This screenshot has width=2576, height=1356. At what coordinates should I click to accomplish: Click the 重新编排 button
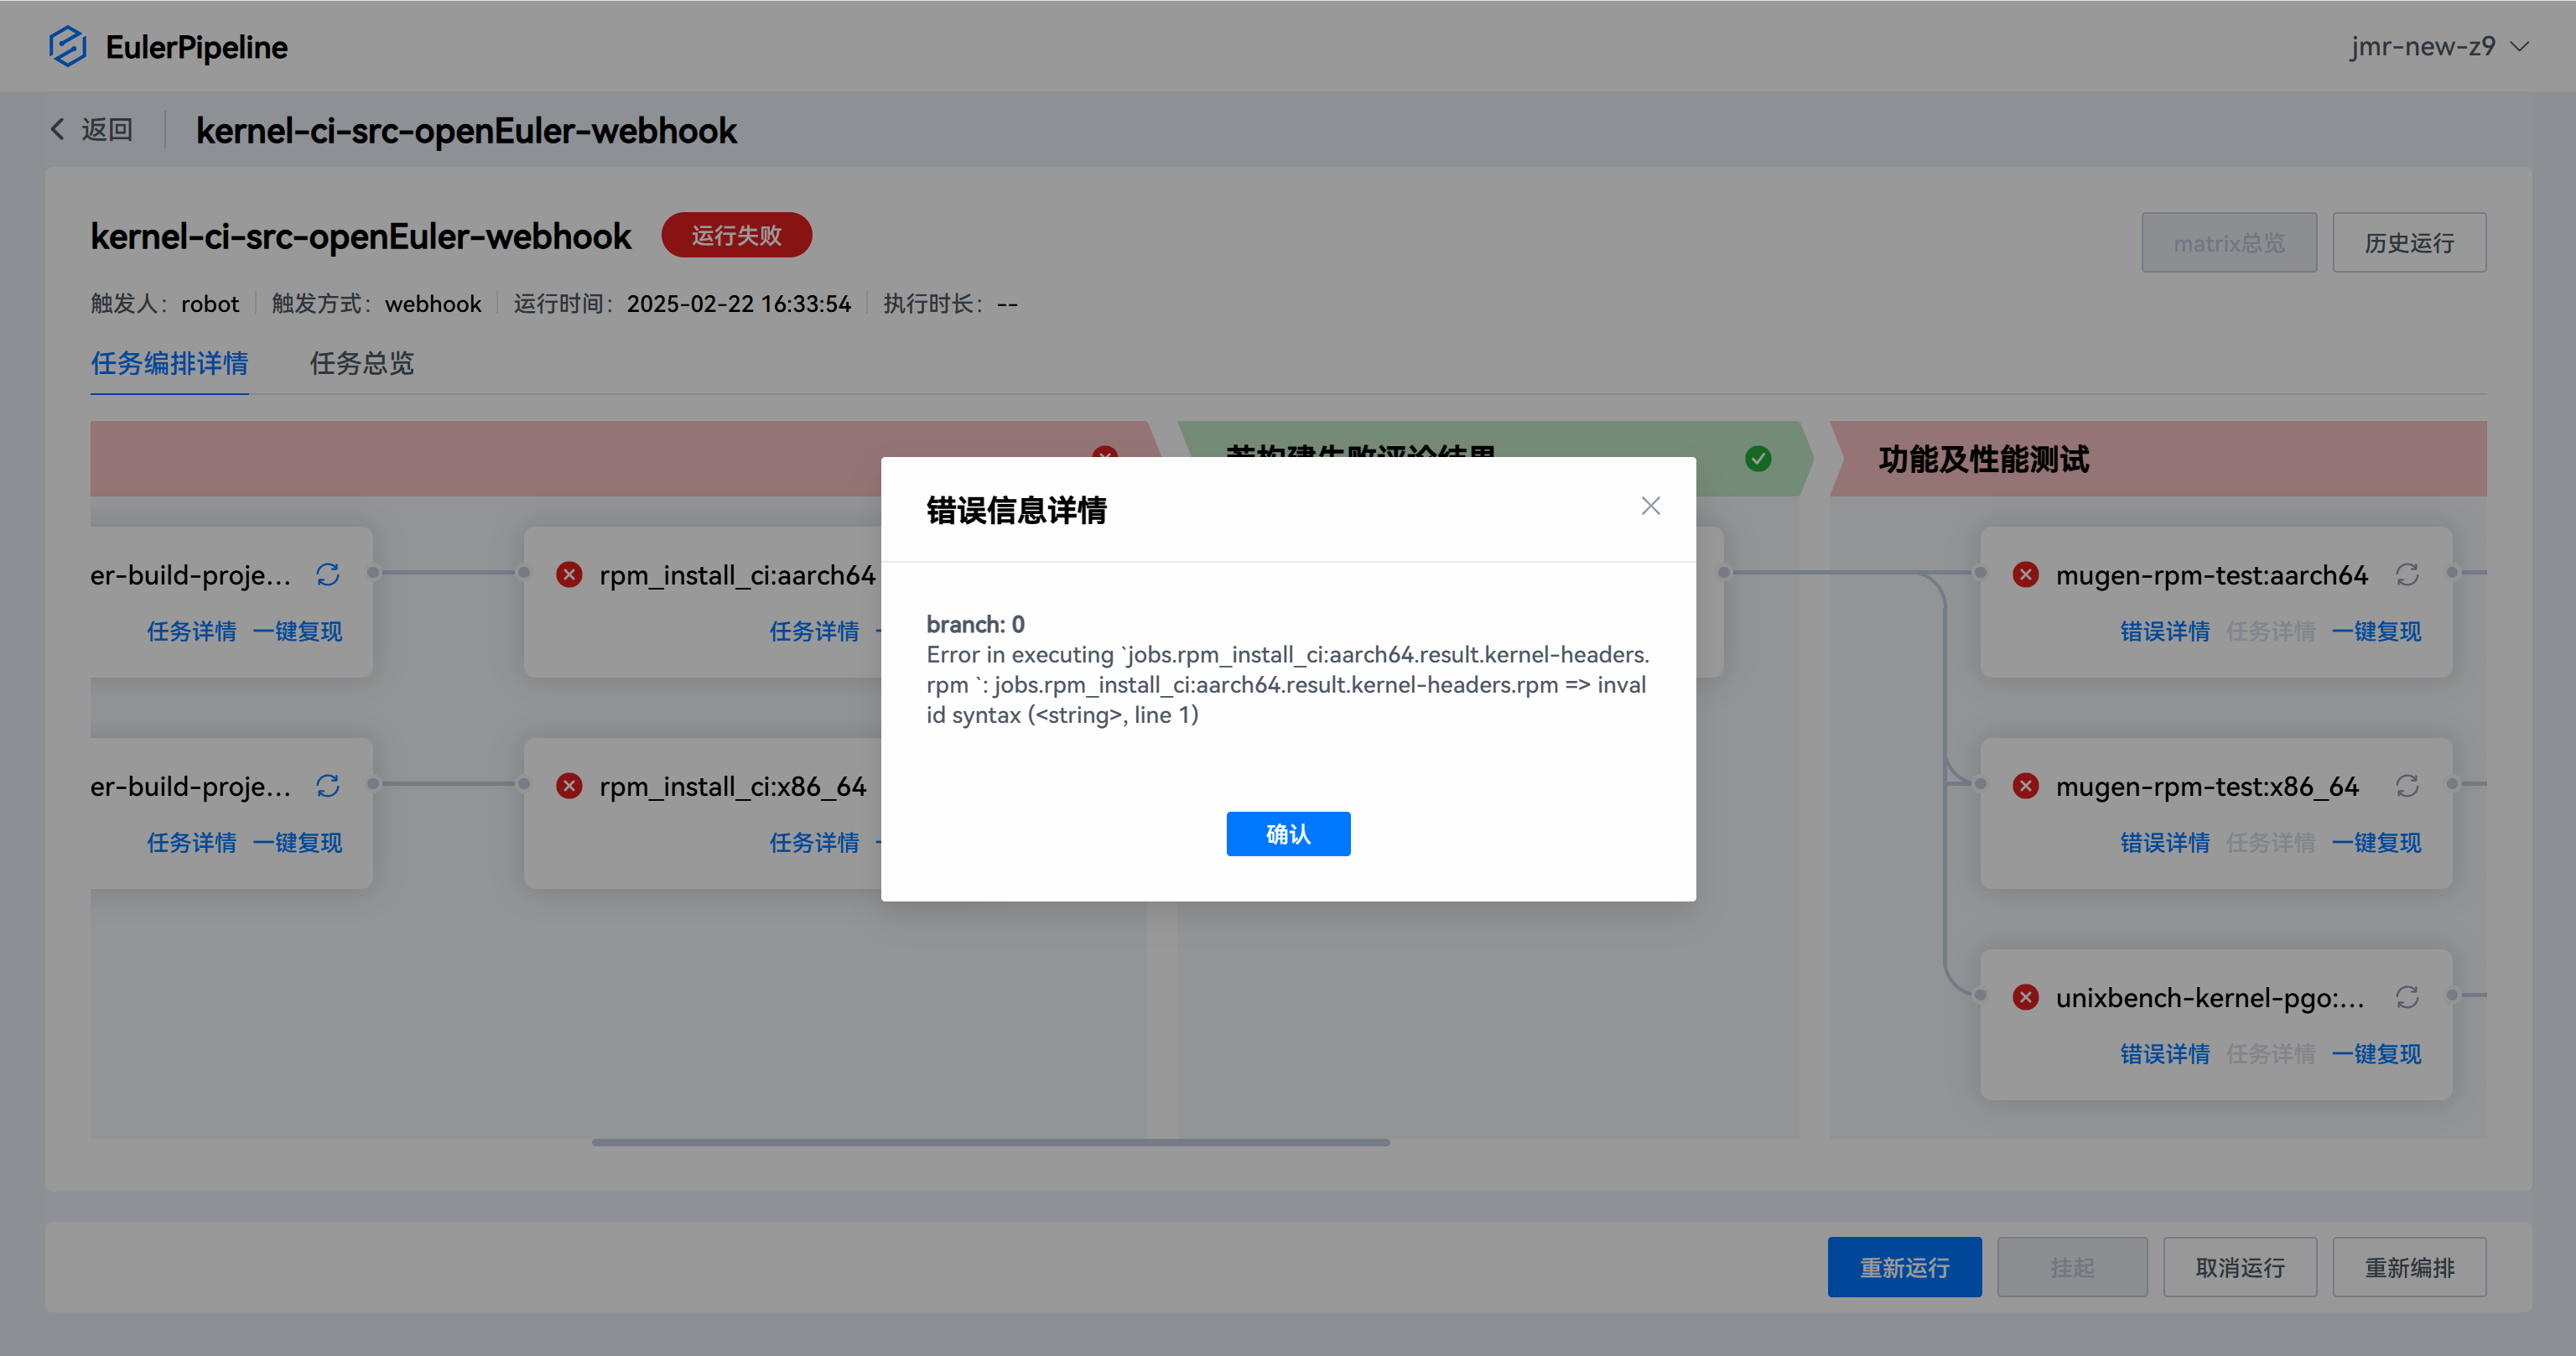click(2409, 1267)
